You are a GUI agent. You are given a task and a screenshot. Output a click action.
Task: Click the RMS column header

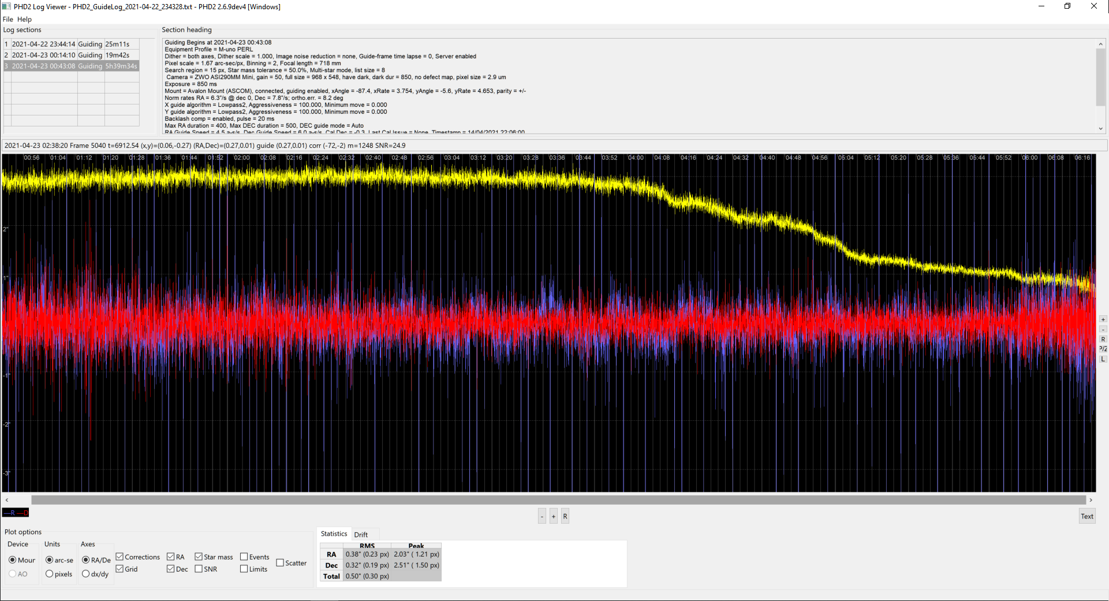[x=367, y=546]
